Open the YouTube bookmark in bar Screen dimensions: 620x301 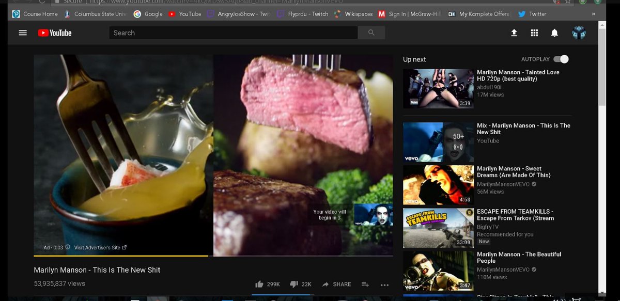tap(185, 14)
